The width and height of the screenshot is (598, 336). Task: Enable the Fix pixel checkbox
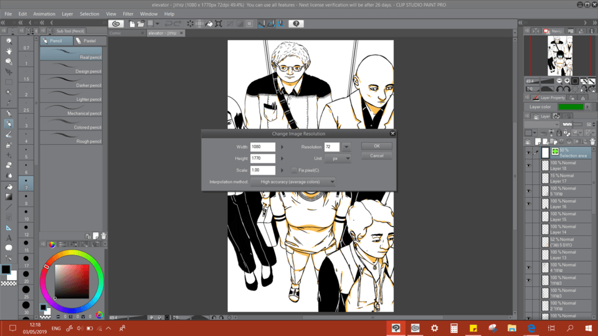coord(294,170)
